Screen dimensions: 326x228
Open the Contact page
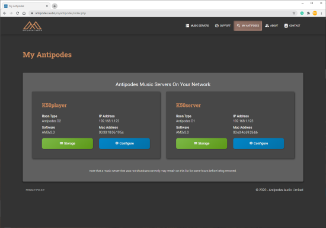[292, 26]
